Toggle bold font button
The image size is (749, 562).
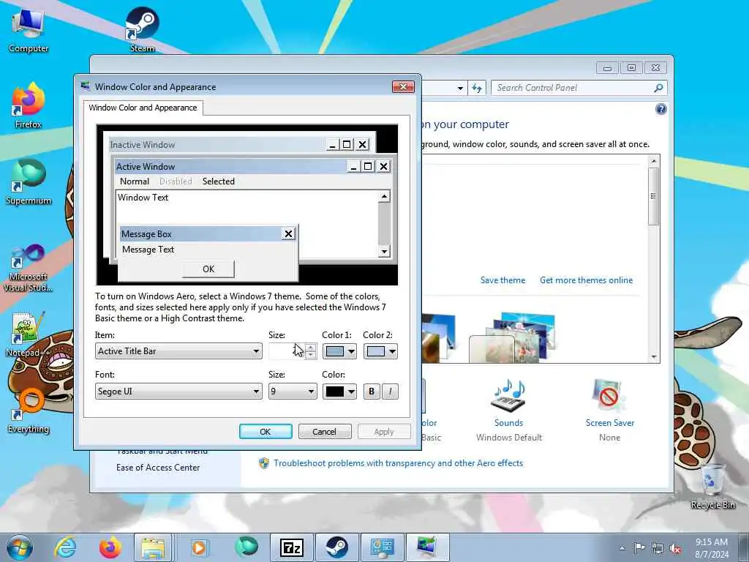372,392
